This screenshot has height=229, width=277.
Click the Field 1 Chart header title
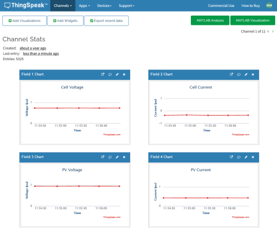click(32, 75)
